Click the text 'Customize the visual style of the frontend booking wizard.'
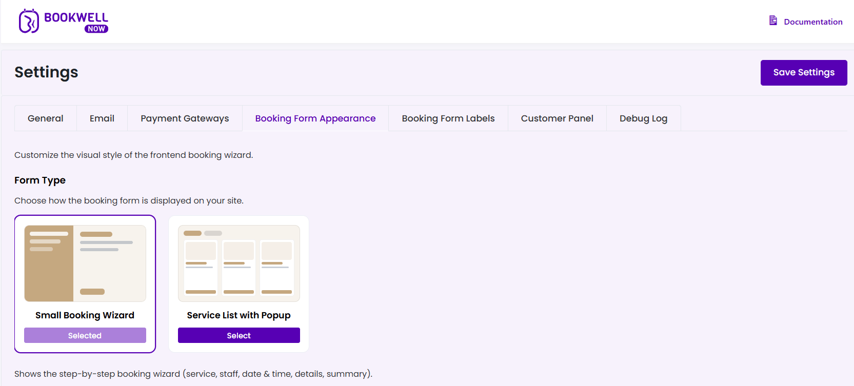This screenshot has width=854, height=386. pyautogui.click(x=134, y=155)
